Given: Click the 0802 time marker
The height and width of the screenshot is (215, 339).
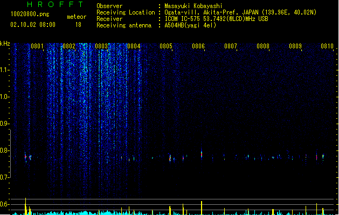Looking at the screenshot, I should click(69, 46).
